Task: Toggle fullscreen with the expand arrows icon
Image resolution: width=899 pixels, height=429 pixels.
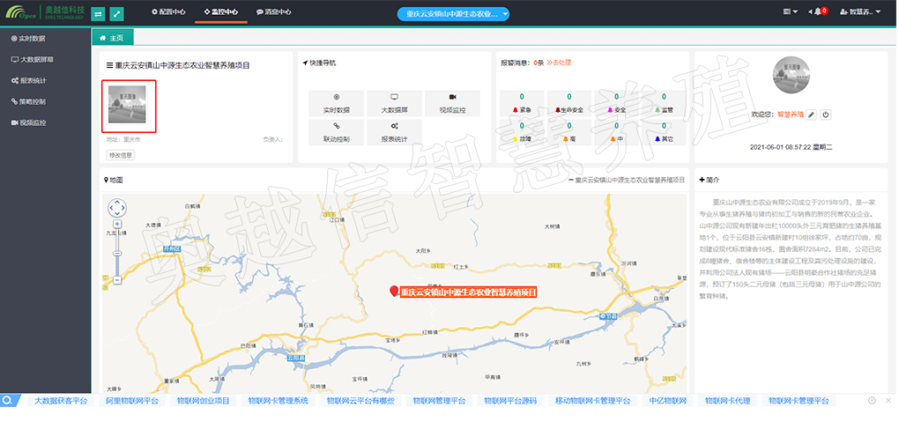Action: tap(117, 14)
